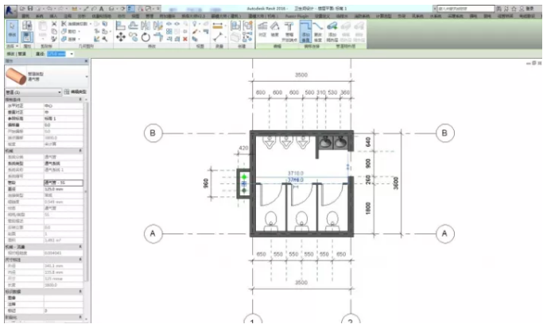The height and width of the screenshot is (328, 547).
Task: Open the Diameter dropdown in options bar
Action: [x=72, y=54]
